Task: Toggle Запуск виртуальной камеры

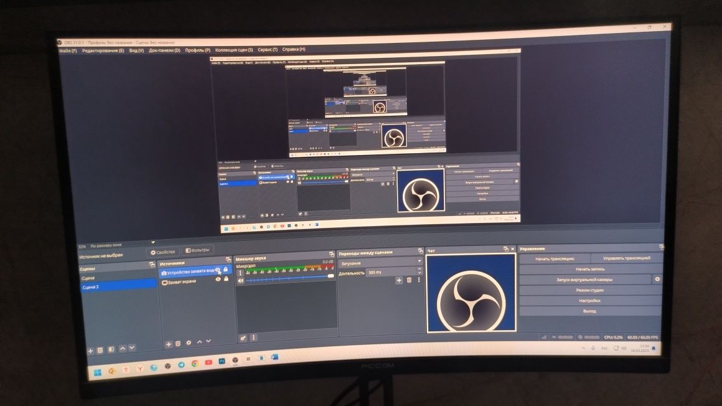Action: [x=585, y=280]
